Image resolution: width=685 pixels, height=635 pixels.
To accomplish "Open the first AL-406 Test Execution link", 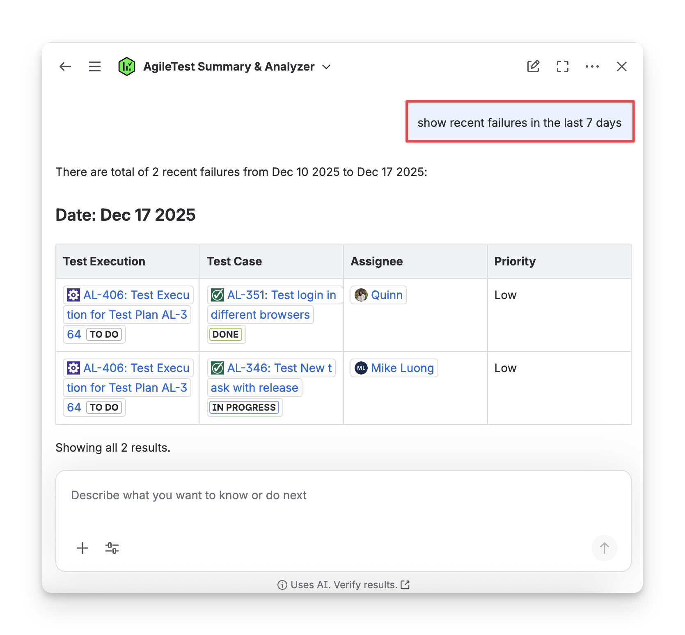I will pos(136,295).
